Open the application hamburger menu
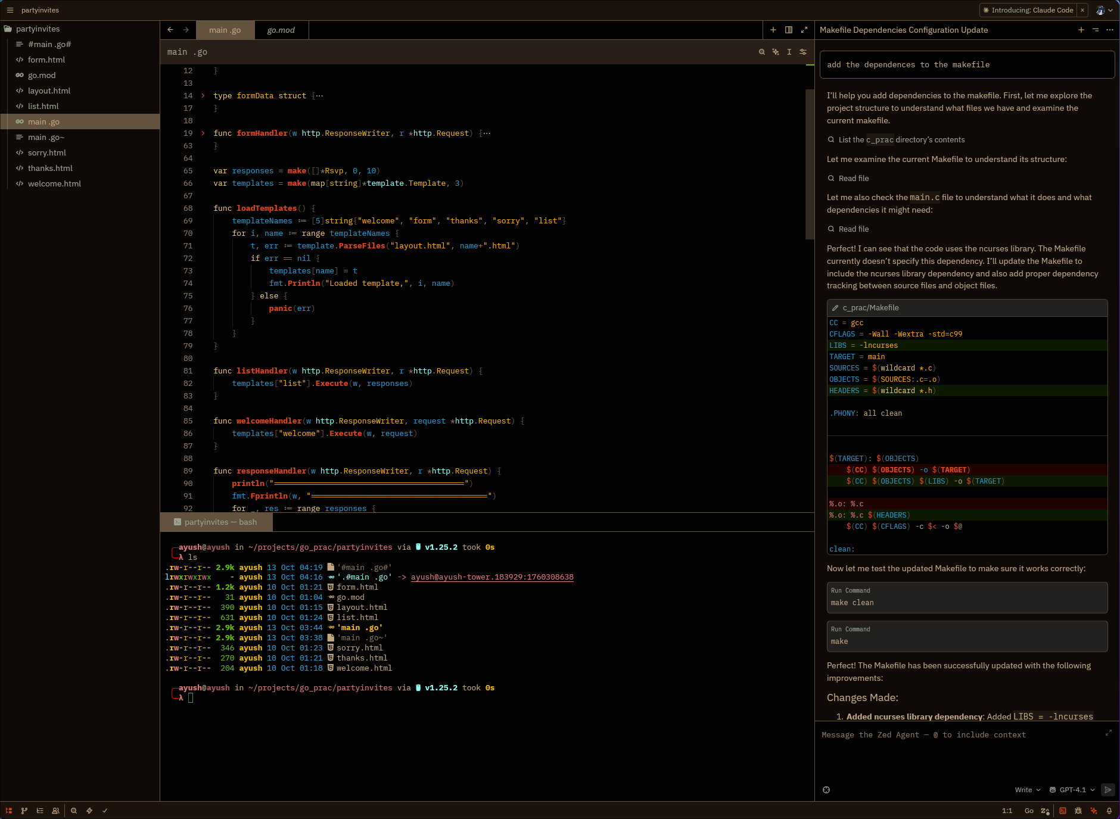The image size is (1120, 819). [x=10, y=10]
